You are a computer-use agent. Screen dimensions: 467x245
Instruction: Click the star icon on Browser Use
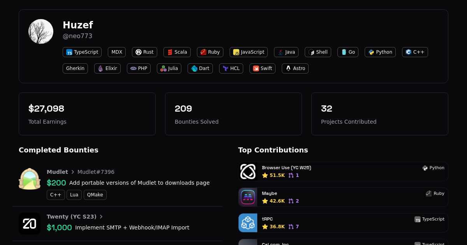coord(265,175)
